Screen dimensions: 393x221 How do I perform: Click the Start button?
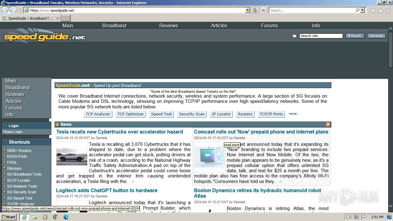(9, 217)
